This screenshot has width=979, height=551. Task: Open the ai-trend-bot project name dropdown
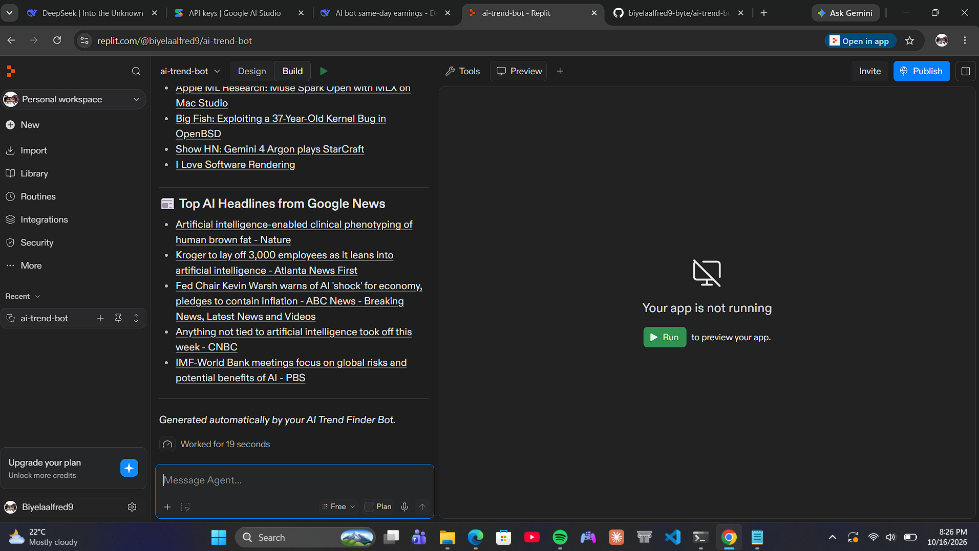190,71
